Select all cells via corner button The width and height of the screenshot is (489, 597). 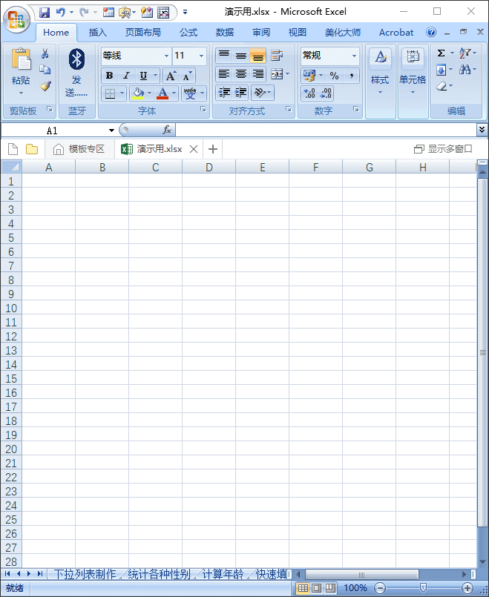pos(11,167)
